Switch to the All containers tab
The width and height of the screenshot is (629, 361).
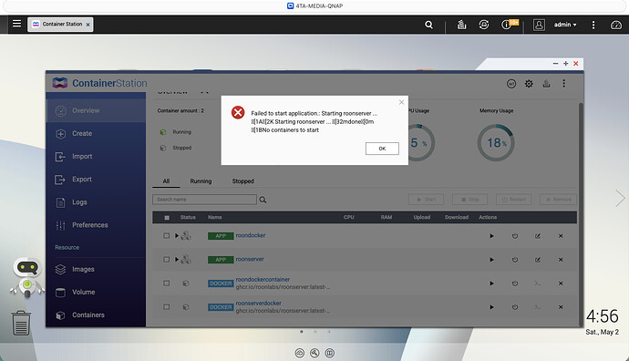pos(166,181)
